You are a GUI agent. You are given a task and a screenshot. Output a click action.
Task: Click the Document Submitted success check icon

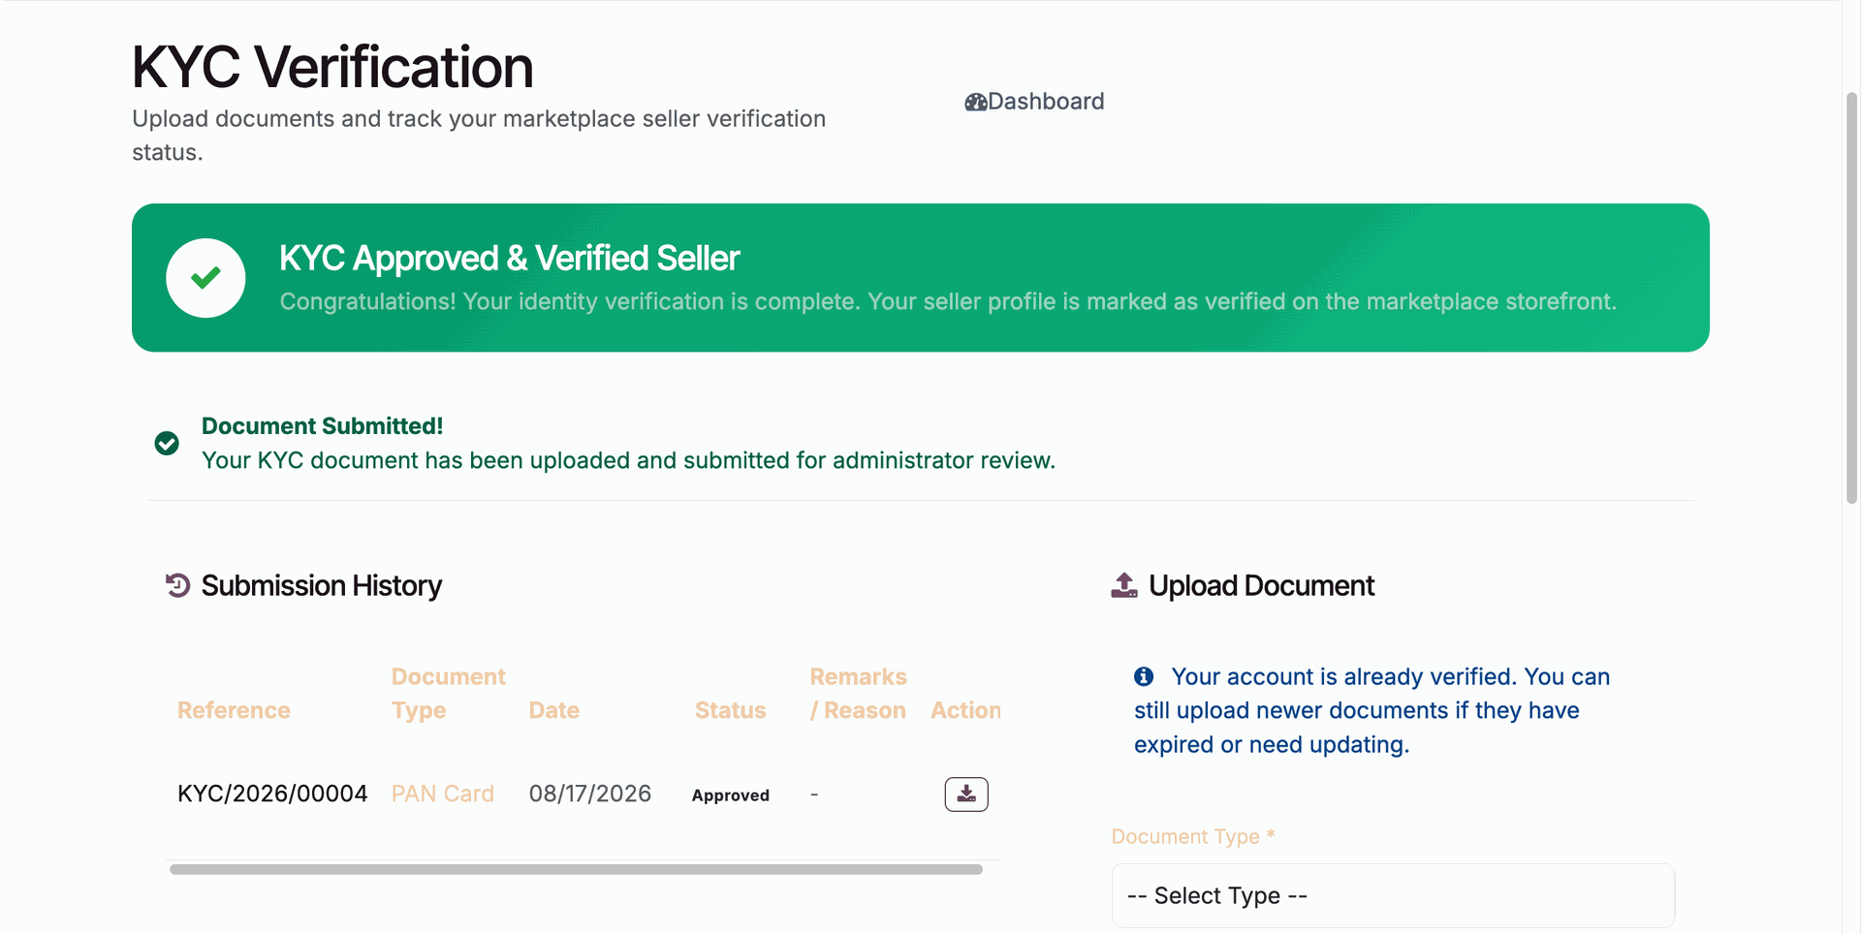167,443
